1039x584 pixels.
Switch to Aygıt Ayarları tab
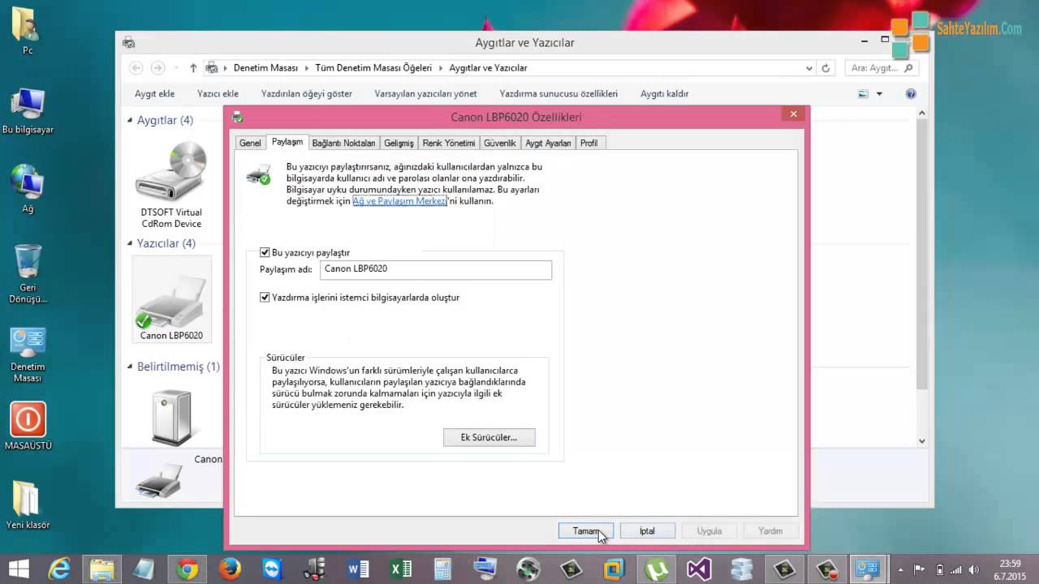pos(548,143)
